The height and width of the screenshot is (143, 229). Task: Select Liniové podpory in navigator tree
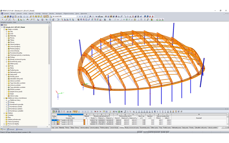(x=15, y=47)
